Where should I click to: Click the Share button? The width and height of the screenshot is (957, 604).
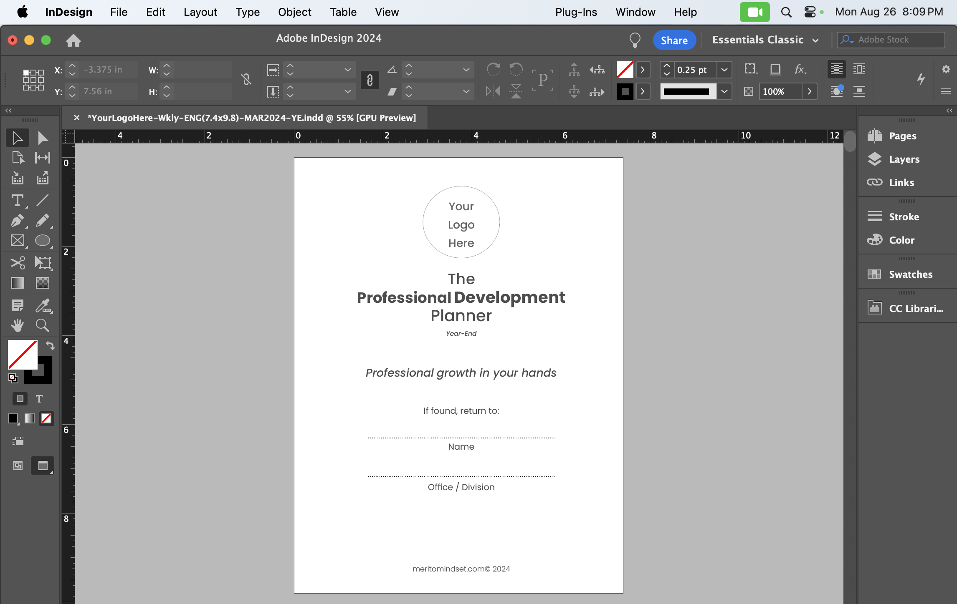click(674, 40)
